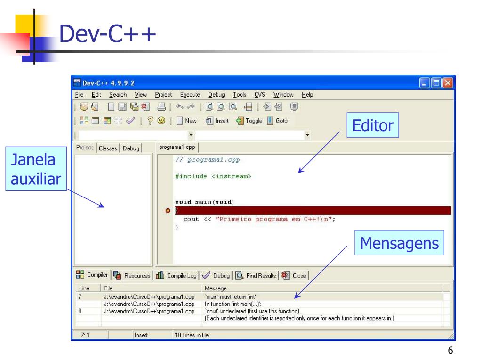Switch to the Debug tab in side panel
The image size is (482, 362).
(131, 148)
